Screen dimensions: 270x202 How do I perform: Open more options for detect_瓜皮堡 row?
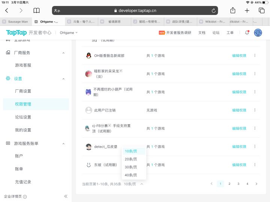coord(255,147)
